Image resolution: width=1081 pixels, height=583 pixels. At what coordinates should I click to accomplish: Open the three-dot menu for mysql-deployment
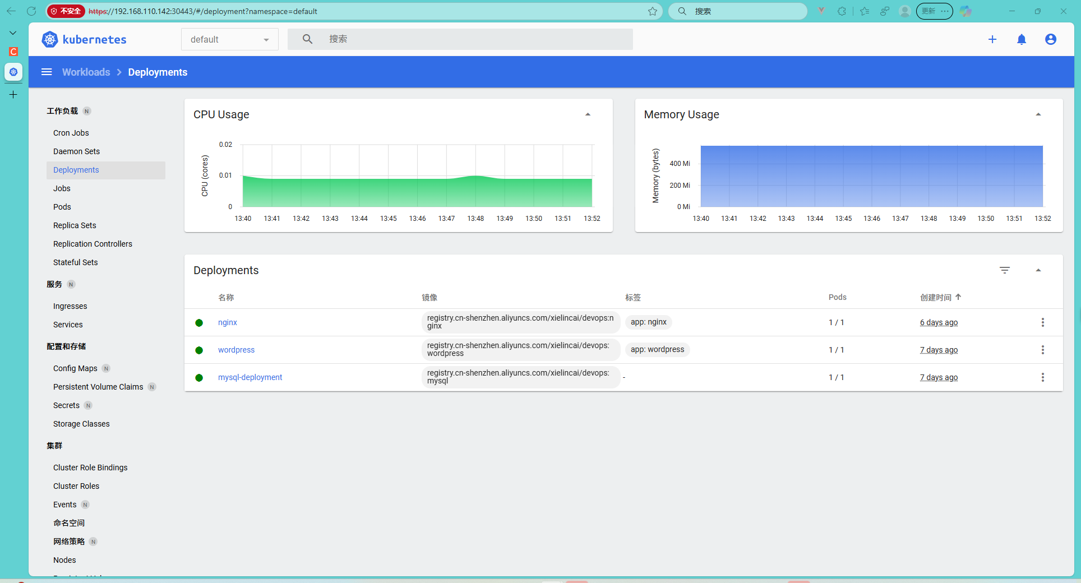click(x=1043, y=377)
